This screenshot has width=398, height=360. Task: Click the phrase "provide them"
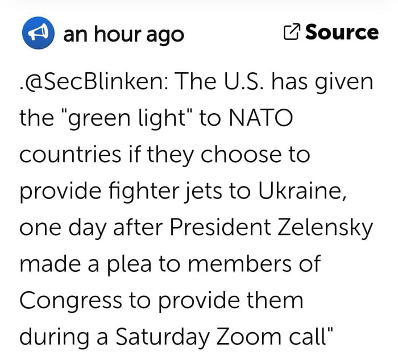(x=237, y=300)
